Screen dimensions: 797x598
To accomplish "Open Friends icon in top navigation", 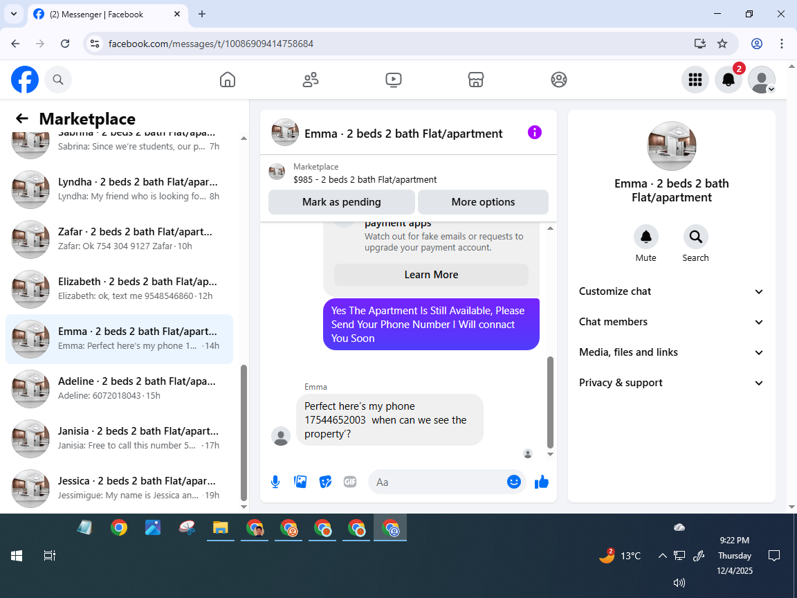I will (311, 80).
